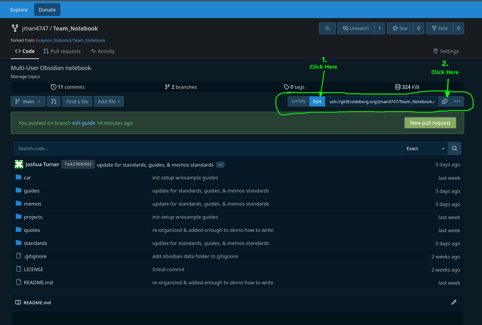Click the quotes folder icon
This screenshot has width=482, height=325.
click(x=19, y=230)
